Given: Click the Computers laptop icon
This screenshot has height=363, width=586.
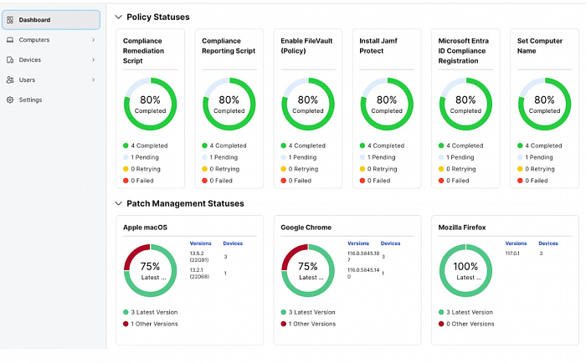Looking at the screenshot, I should tap(10, 39).
